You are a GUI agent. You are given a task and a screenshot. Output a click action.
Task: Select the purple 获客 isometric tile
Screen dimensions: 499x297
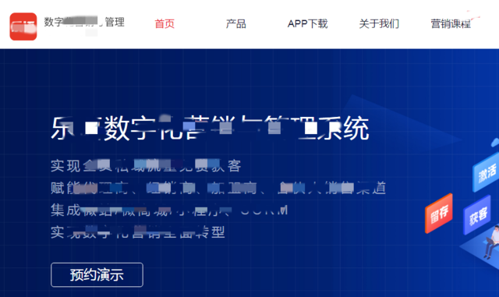point(477,215)
